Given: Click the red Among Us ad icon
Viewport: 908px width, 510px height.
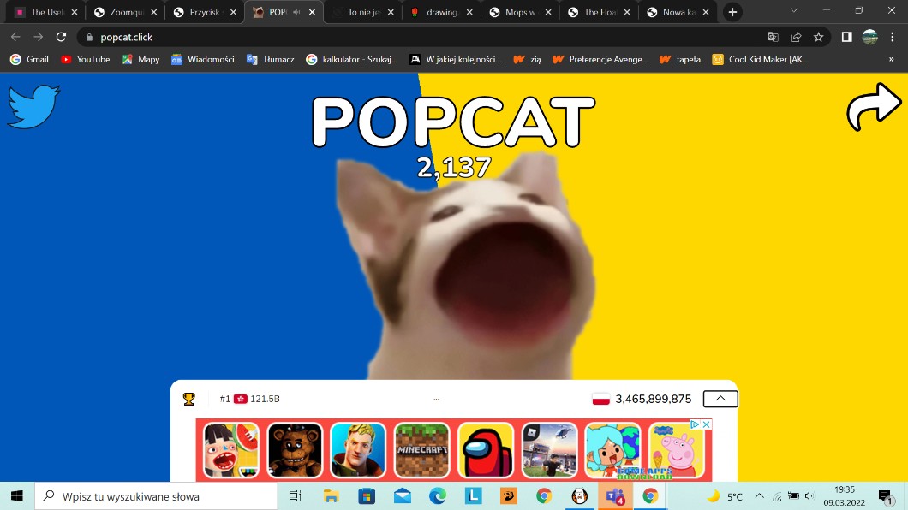Looking at the screenshot, I should pos(486,450).
